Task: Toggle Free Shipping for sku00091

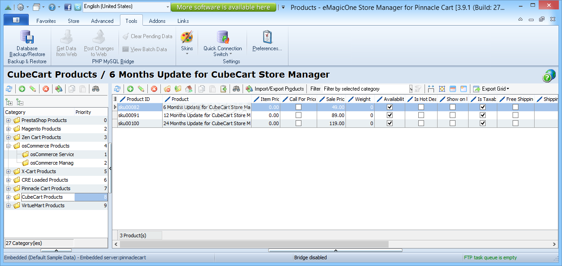Action: click(x=515, y=115)
